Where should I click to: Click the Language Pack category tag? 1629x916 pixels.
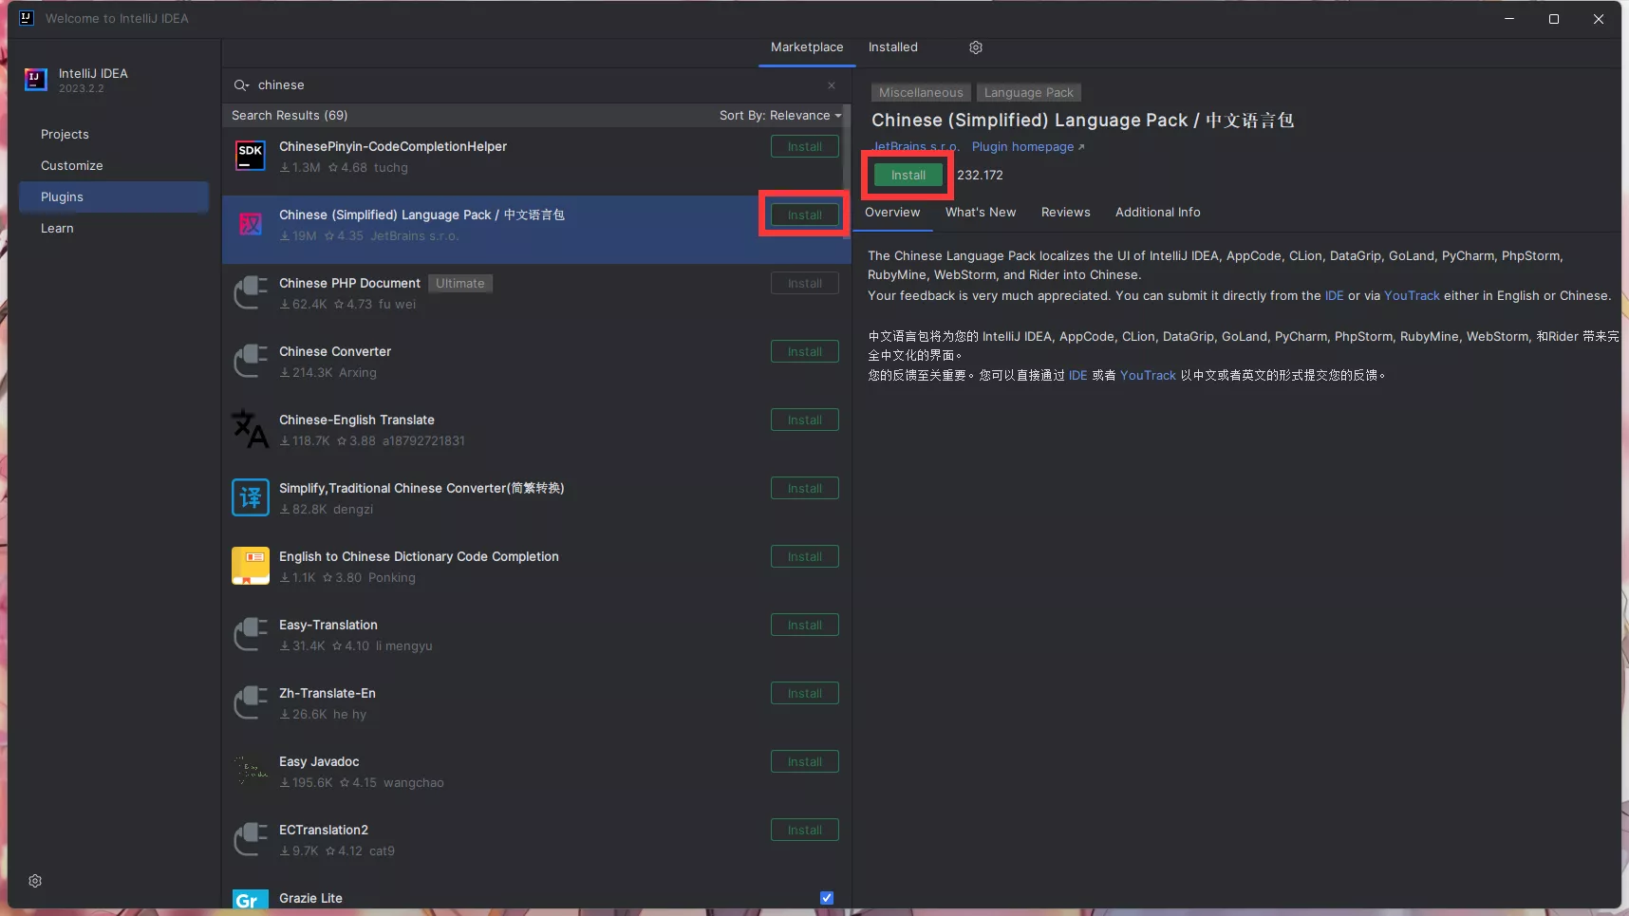click(1029, 93)
